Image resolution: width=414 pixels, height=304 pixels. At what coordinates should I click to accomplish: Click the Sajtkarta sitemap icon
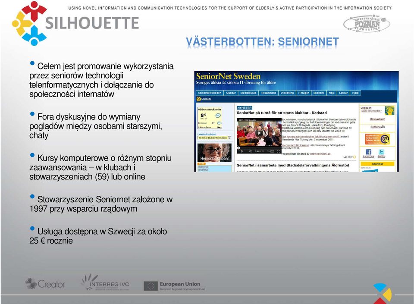tap(383, 127)
